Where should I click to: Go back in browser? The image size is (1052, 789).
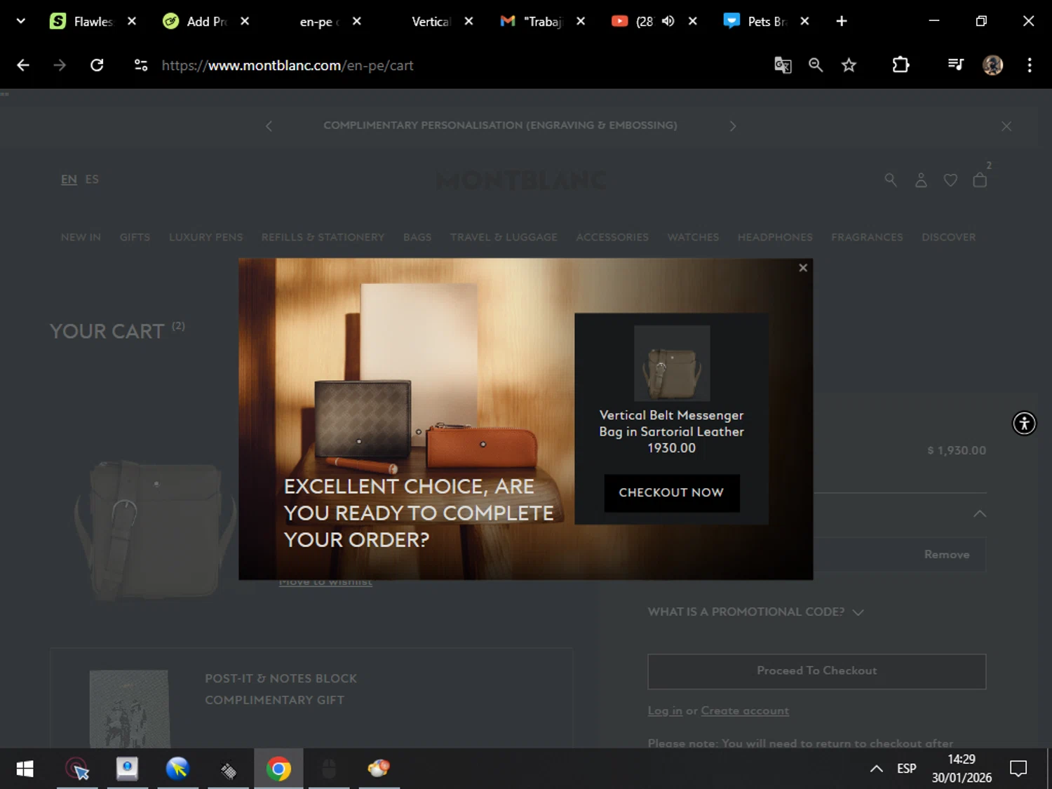(x=23, y=65)
